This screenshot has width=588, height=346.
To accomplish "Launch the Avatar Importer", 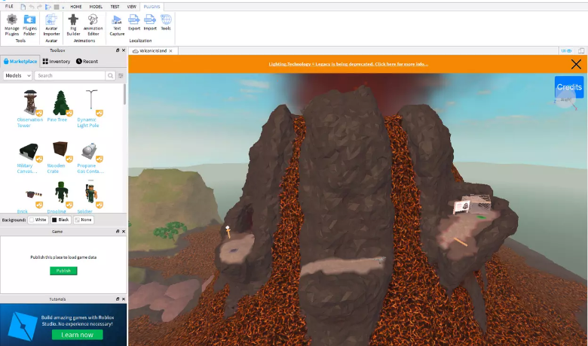I will pyautogui.click(x=51, y=25).
